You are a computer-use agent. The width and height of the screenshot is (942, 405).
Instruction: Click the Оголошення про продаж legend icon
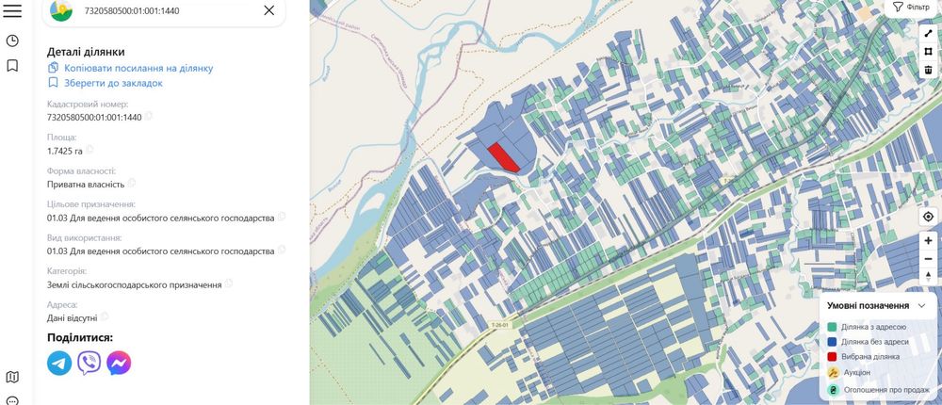coord(833,390)
